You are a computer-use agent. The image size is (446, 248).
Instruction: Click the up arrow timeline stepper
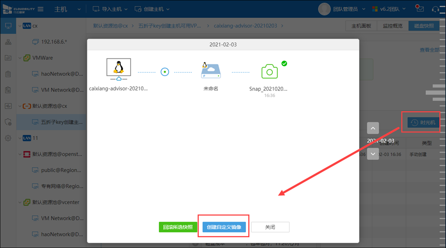click(x=373, y=128)
